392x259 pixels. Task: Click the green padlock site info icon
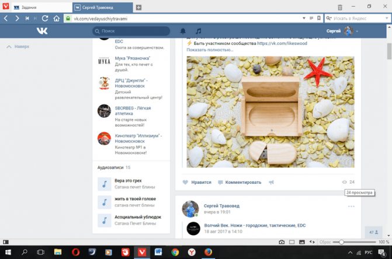pos(68,19)
